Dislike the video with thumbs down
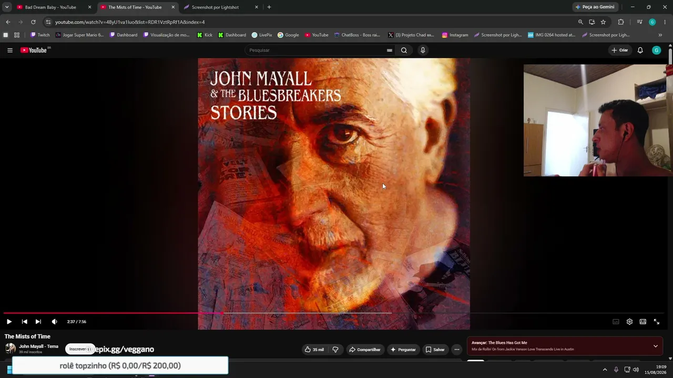673x378 pixels. click(x=335, y=350)
